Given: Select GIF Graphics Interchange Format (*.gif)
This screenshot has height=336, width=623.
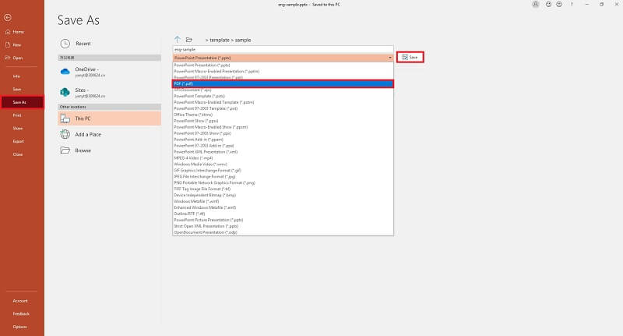Looking at the screenshot, I should point(283,170).
